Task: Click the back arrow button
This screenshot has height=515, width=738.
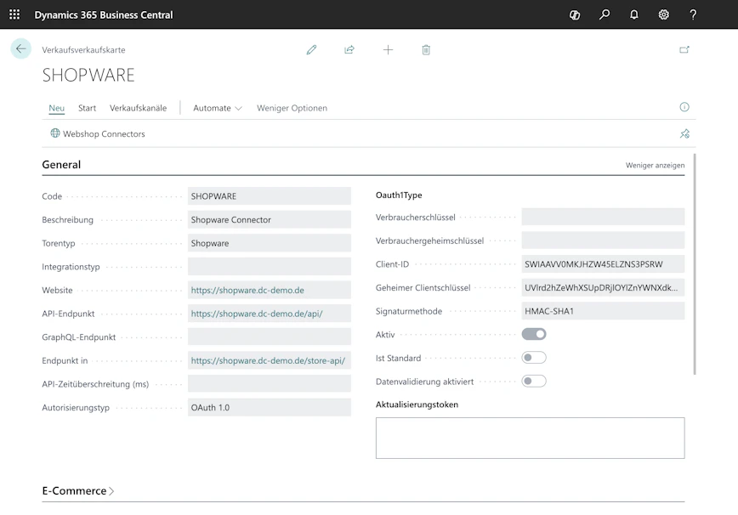Action: tap(20, 48)
